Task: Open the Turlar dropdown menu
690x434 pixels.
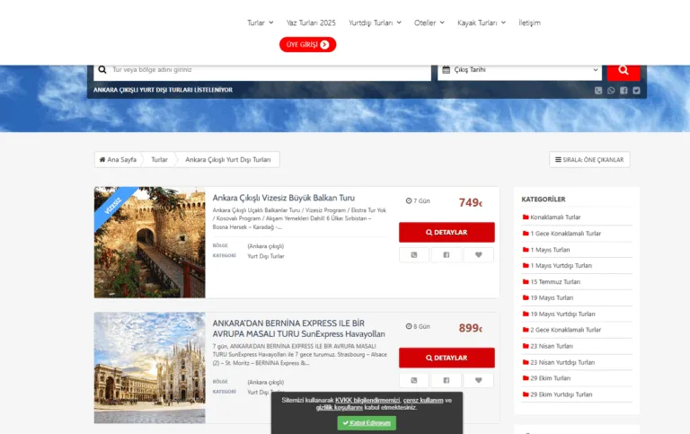Action: 260,22
